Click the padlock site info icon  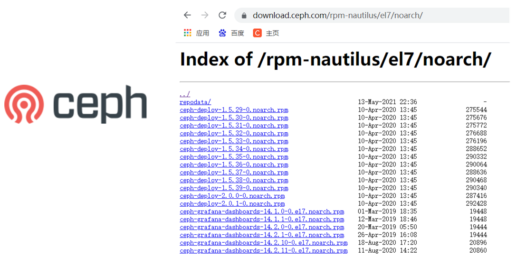pyautogui.click(x=244, y=16)
